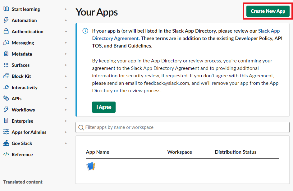Select the Reference menu item
This screenshot has width=293, height=191.
(x=22, y=154)
